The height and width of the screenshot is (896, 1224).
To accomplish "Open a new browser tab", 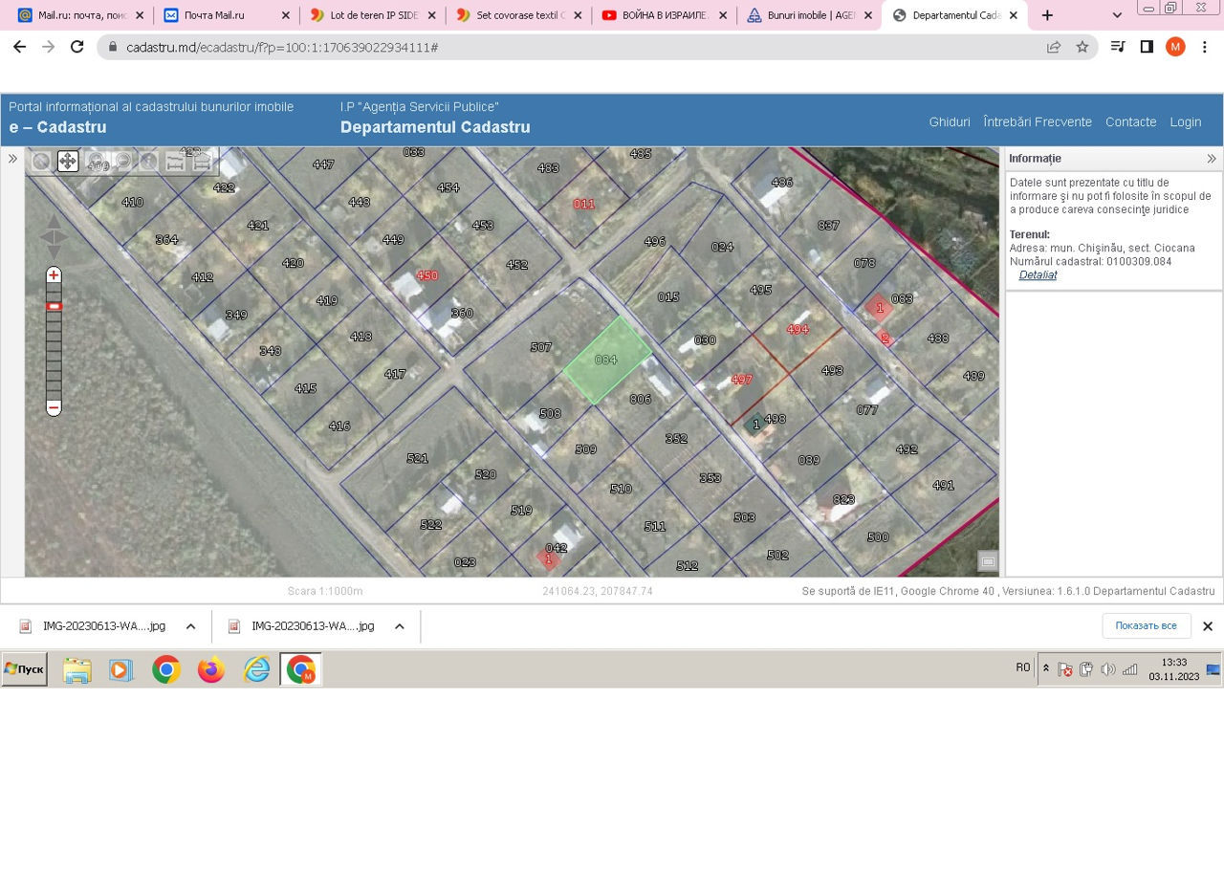I will click(1047, 15).
